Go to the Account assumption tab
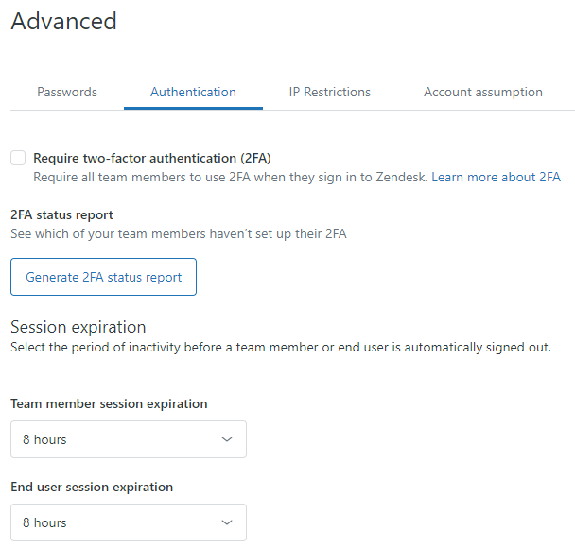Viewport: 575px width, 548px height. pos(482,92)
